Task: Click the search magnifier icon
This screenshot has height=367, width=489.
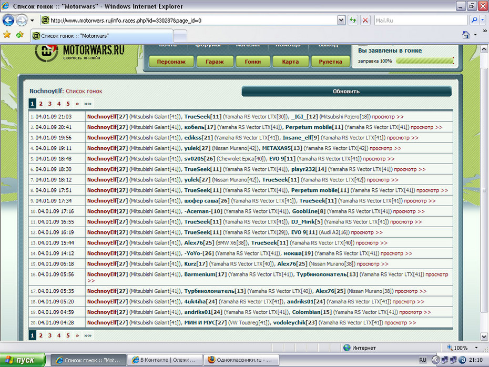Action: tap(474, 21)
